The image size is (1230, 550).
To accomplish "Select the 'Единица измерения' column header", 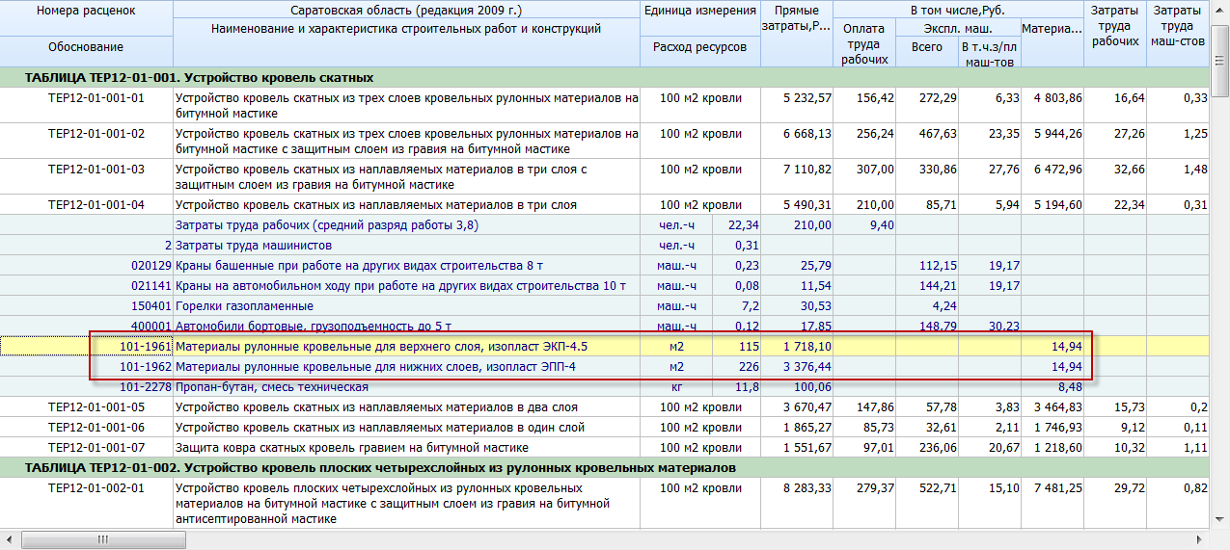I will click(x=699, y=11).
